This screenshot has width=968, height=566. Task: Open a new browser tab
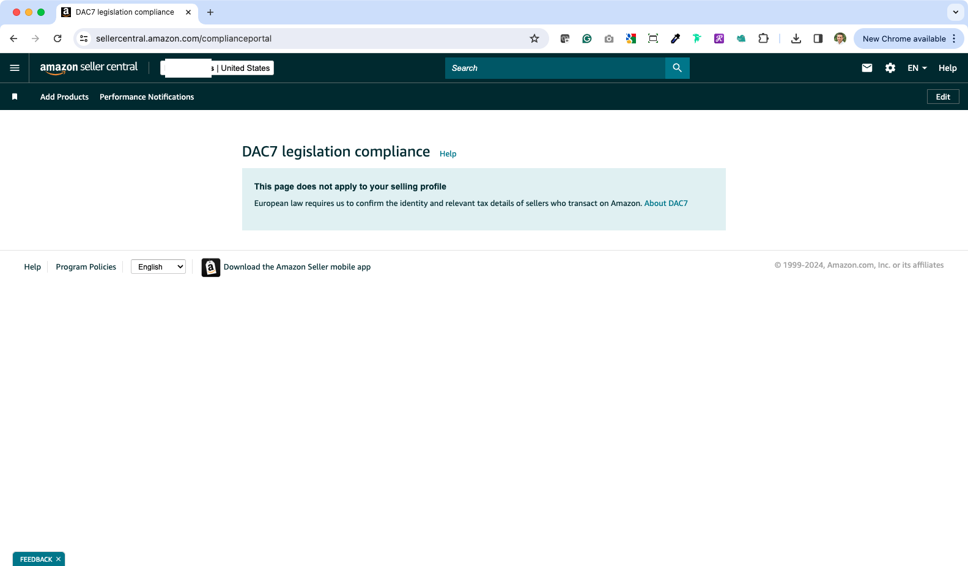[210, 12]
